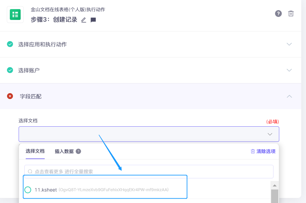
Task: Select the 11.ksheet radio option
Action: [28, 190]
